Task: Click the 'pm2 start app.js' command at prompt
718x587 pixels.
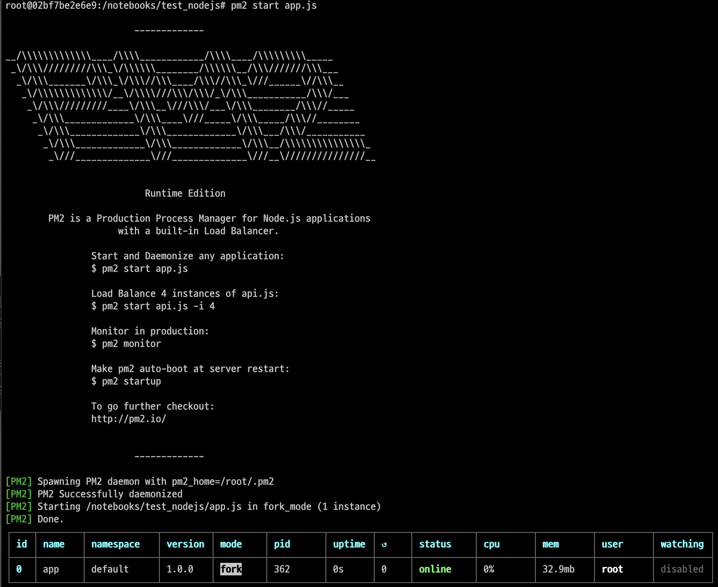Action: tap(274, 6)
